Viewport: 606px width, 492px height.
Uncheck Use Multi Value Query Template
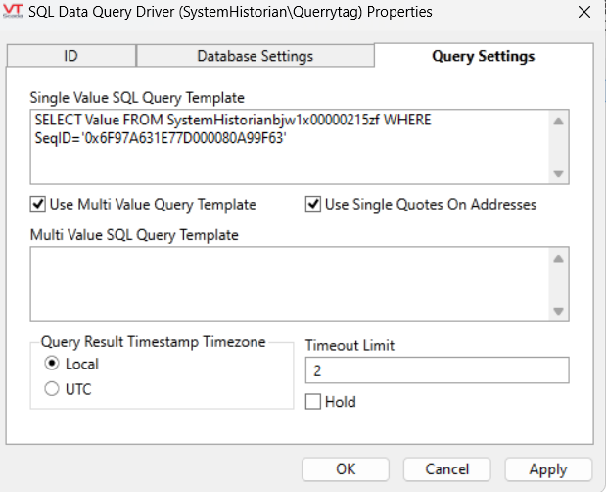click(38, 205)
